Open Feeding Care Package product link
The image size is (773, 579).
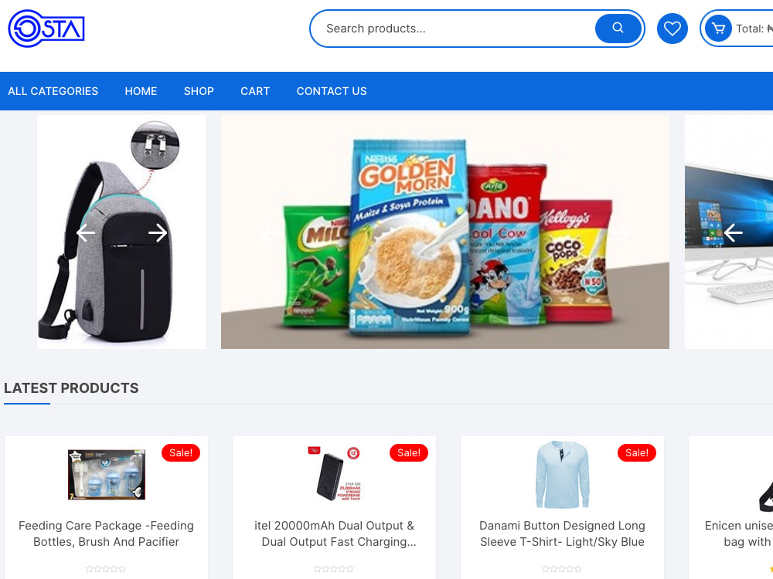[x=106, y=533]
